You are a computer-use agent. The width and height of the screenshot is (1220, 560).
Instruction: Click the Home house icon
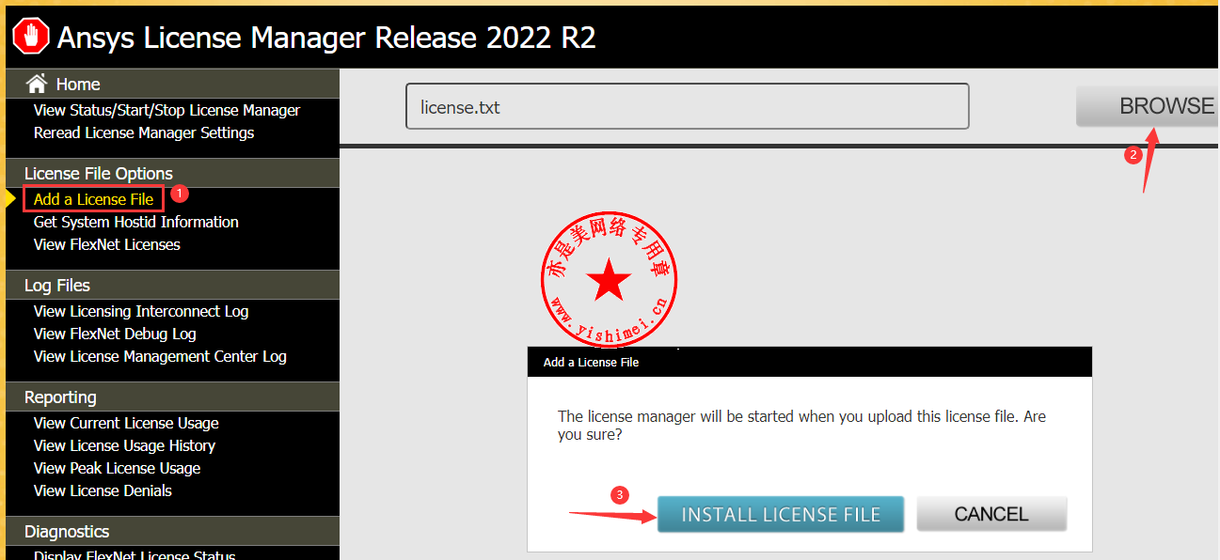click(37, 84)
